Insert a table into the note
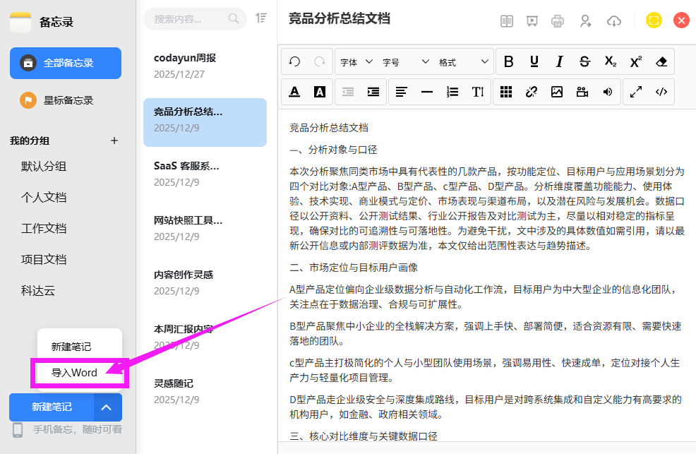Screen dimensions: 696x454 [x=505, y=92]
